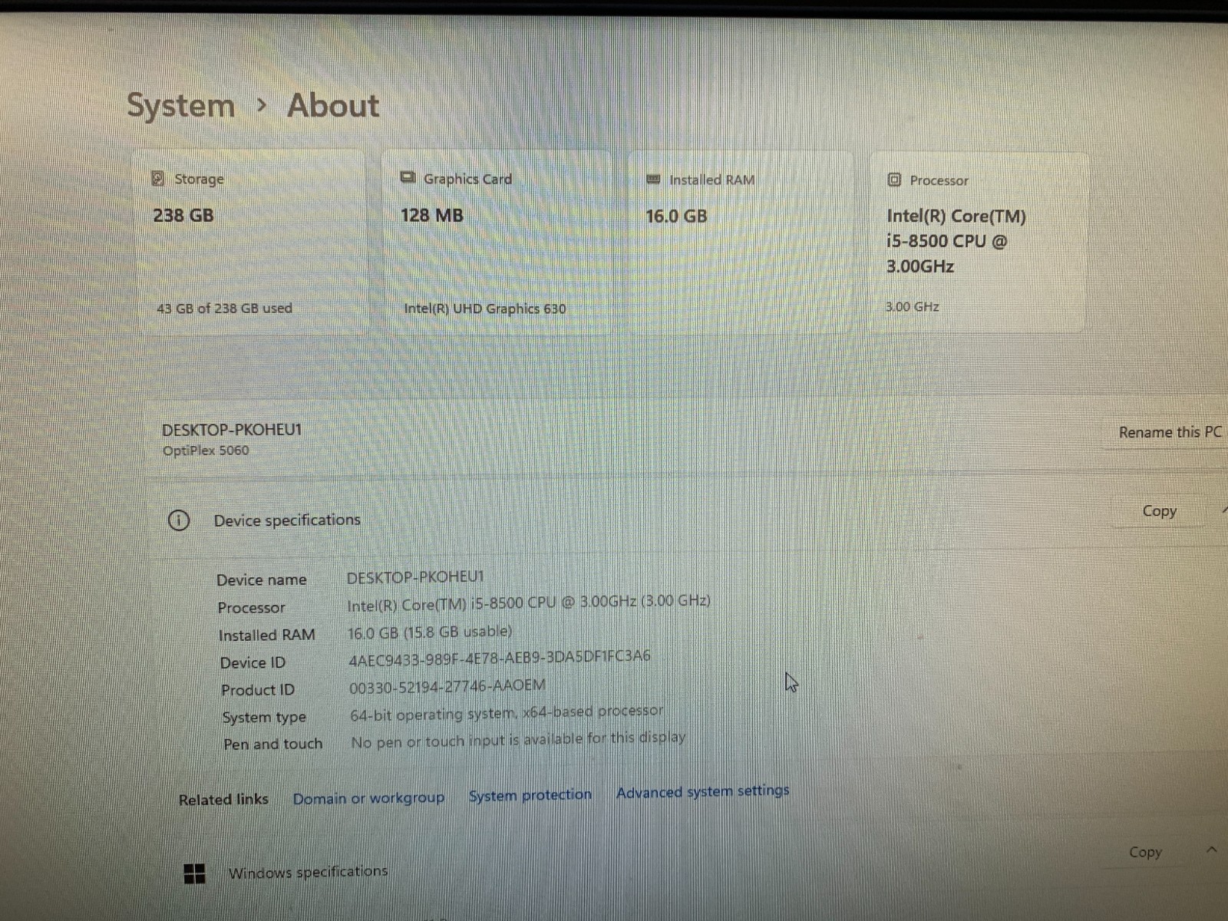Go back to System in breadcrumb

click(180, 105)
